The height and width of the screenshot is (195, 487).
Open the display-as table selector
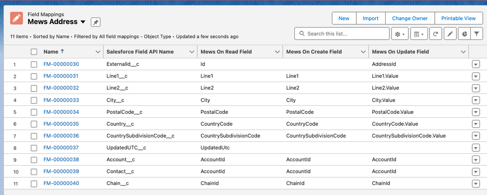[x=419, y=34]
